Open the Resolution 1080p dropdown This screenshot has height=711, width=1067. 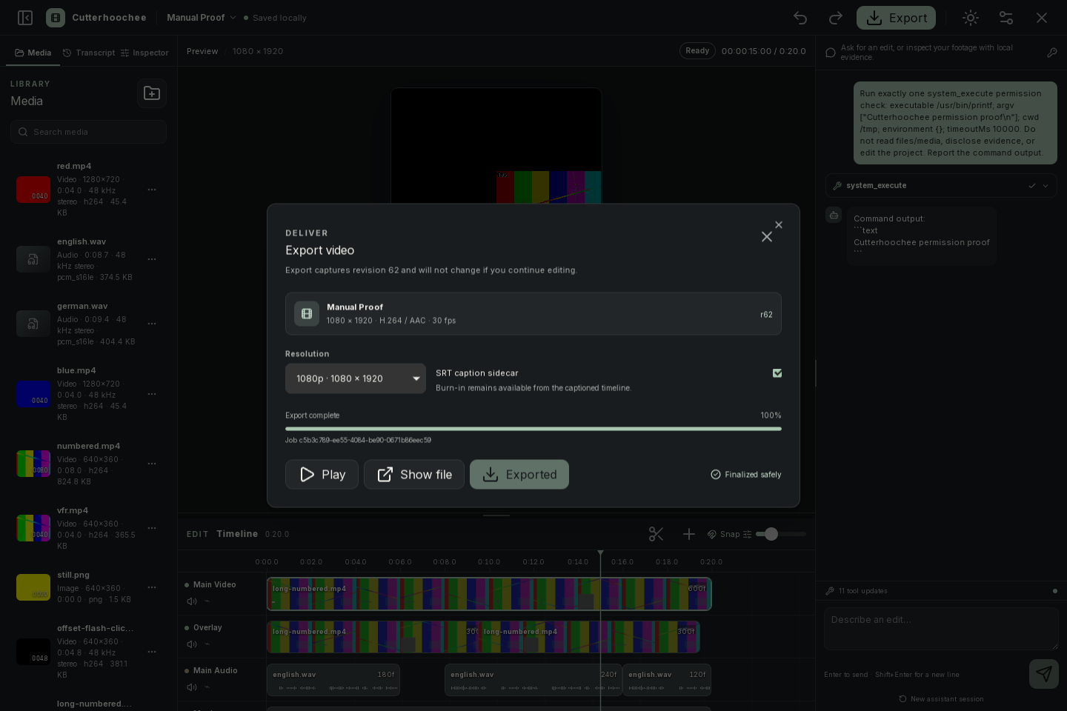tap(356, 378)
